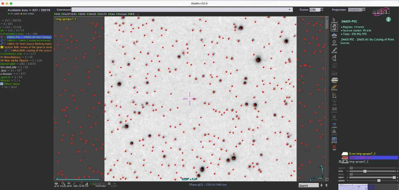Screen dimensions: 399x190
Task: Load the SDSS bookmark
Action: [x=82, y=14]
